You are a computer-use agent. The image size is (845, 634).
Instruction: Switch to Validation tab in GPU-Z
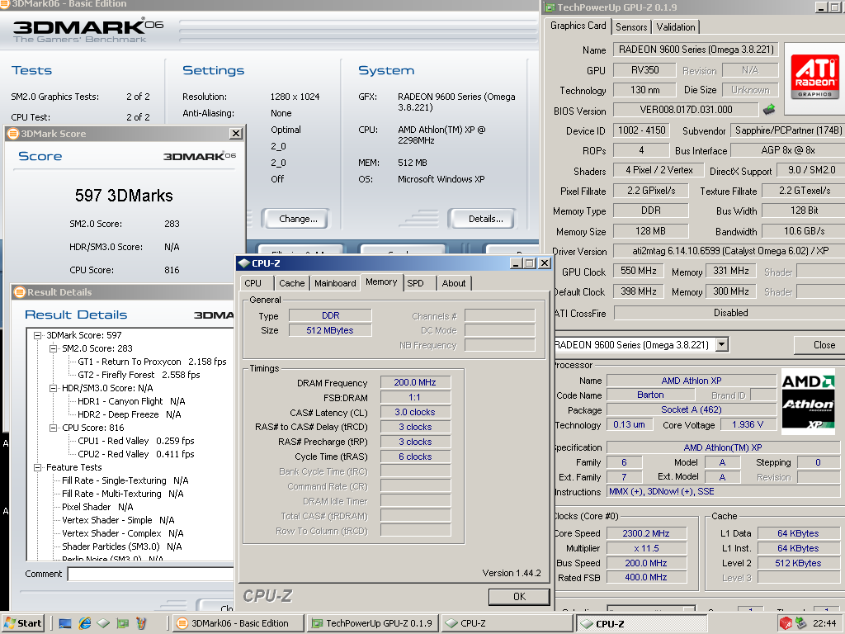pyautogui.click(x=676, y=27)
